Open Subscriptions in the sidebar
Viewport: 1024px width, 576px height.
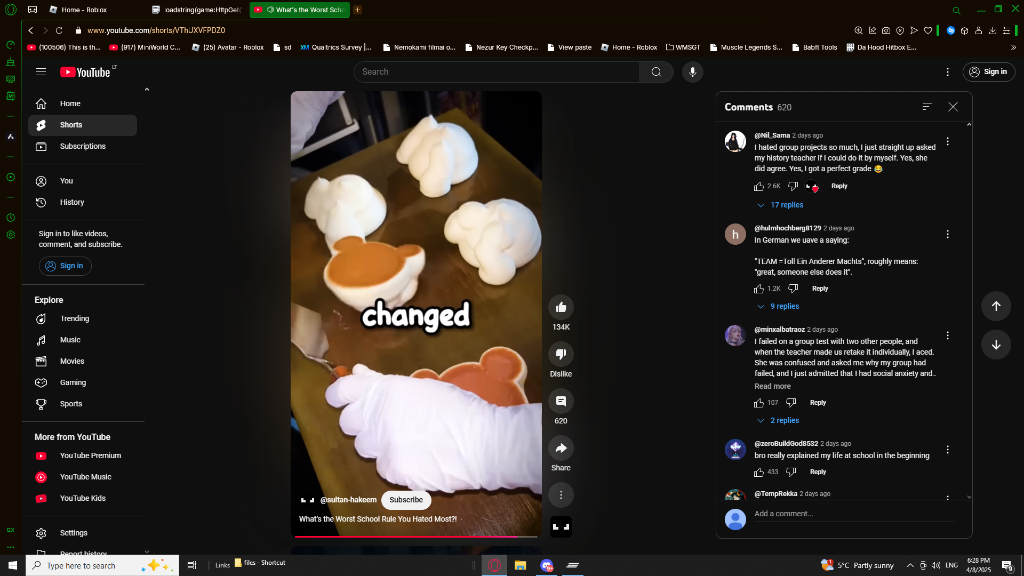point(83,146)
